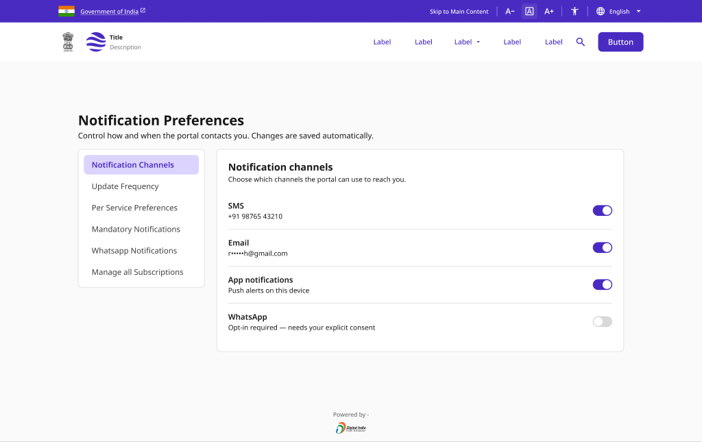Expand the English language dropdown arrow
This screenshot has width=702, height=442.
coord(638,12)
